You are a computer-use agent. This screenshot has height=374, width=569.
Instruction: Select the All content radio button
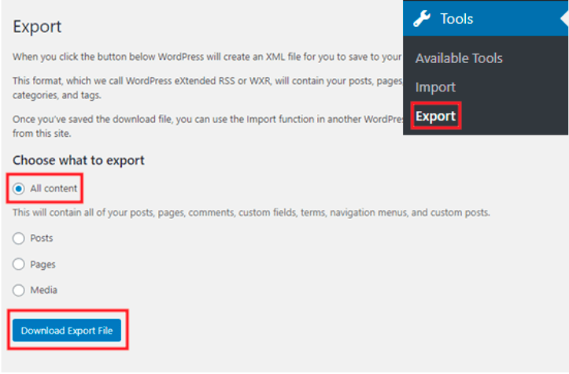click(19, 188)
